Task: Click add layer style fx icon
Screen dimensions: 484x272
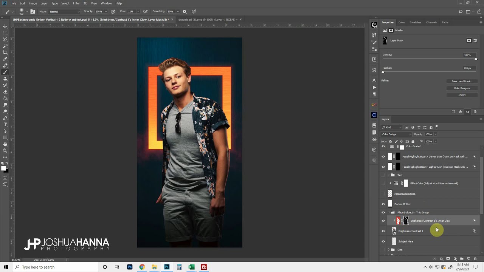Action: tap(441, 259)
